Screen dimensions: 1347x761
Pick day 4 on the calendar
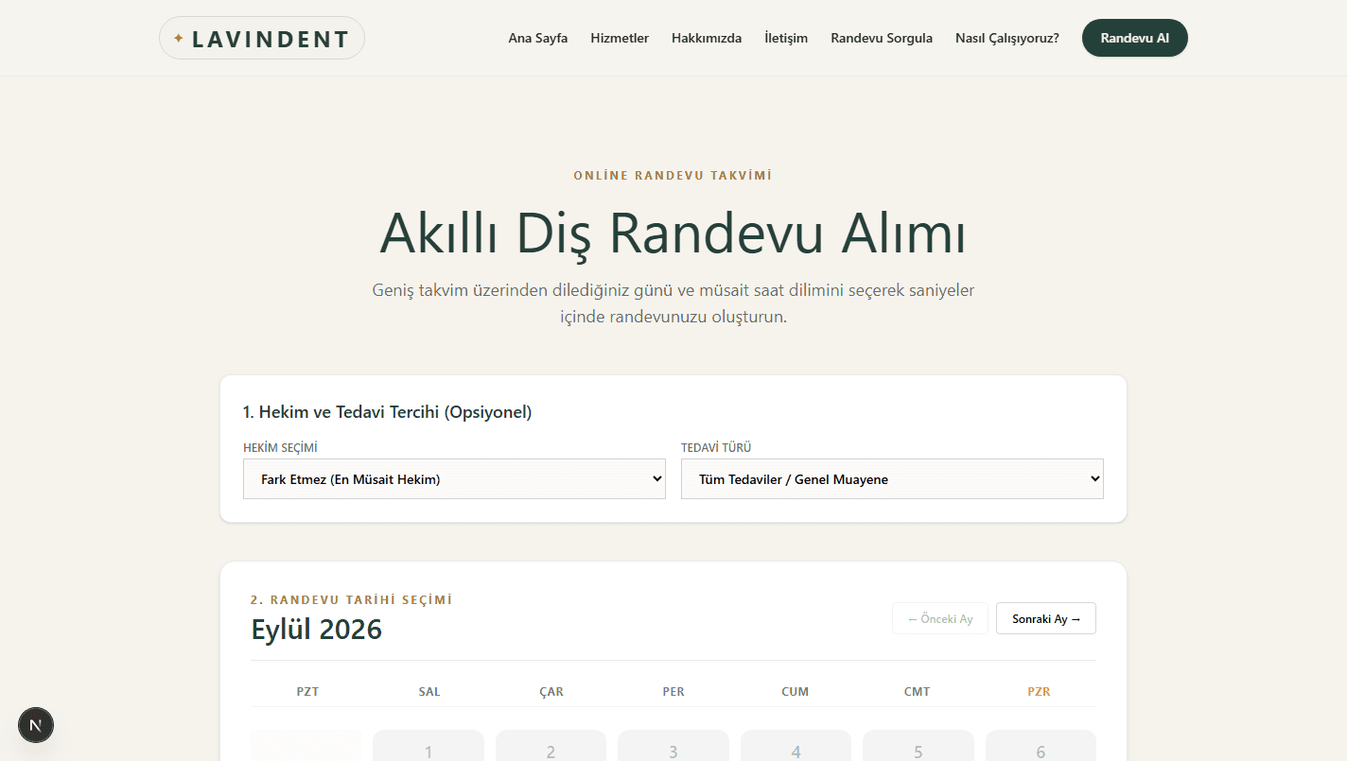pos(796,746)
